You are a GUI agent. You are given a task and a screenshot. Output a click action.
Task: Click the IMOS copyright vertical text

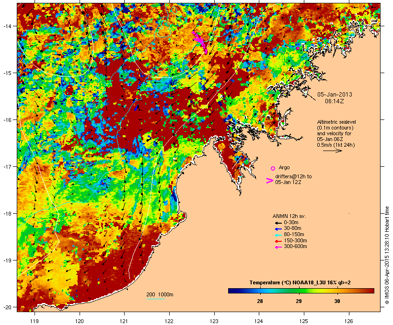[387, 255]
